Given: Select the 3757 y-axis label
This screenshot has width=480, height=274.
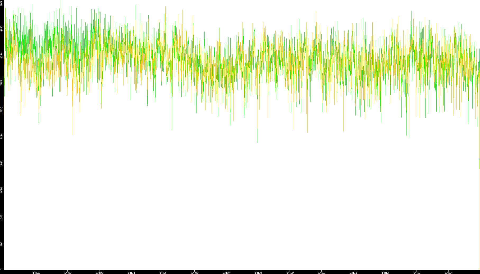Looking at the screenshot, I should (x=2, y=83).
